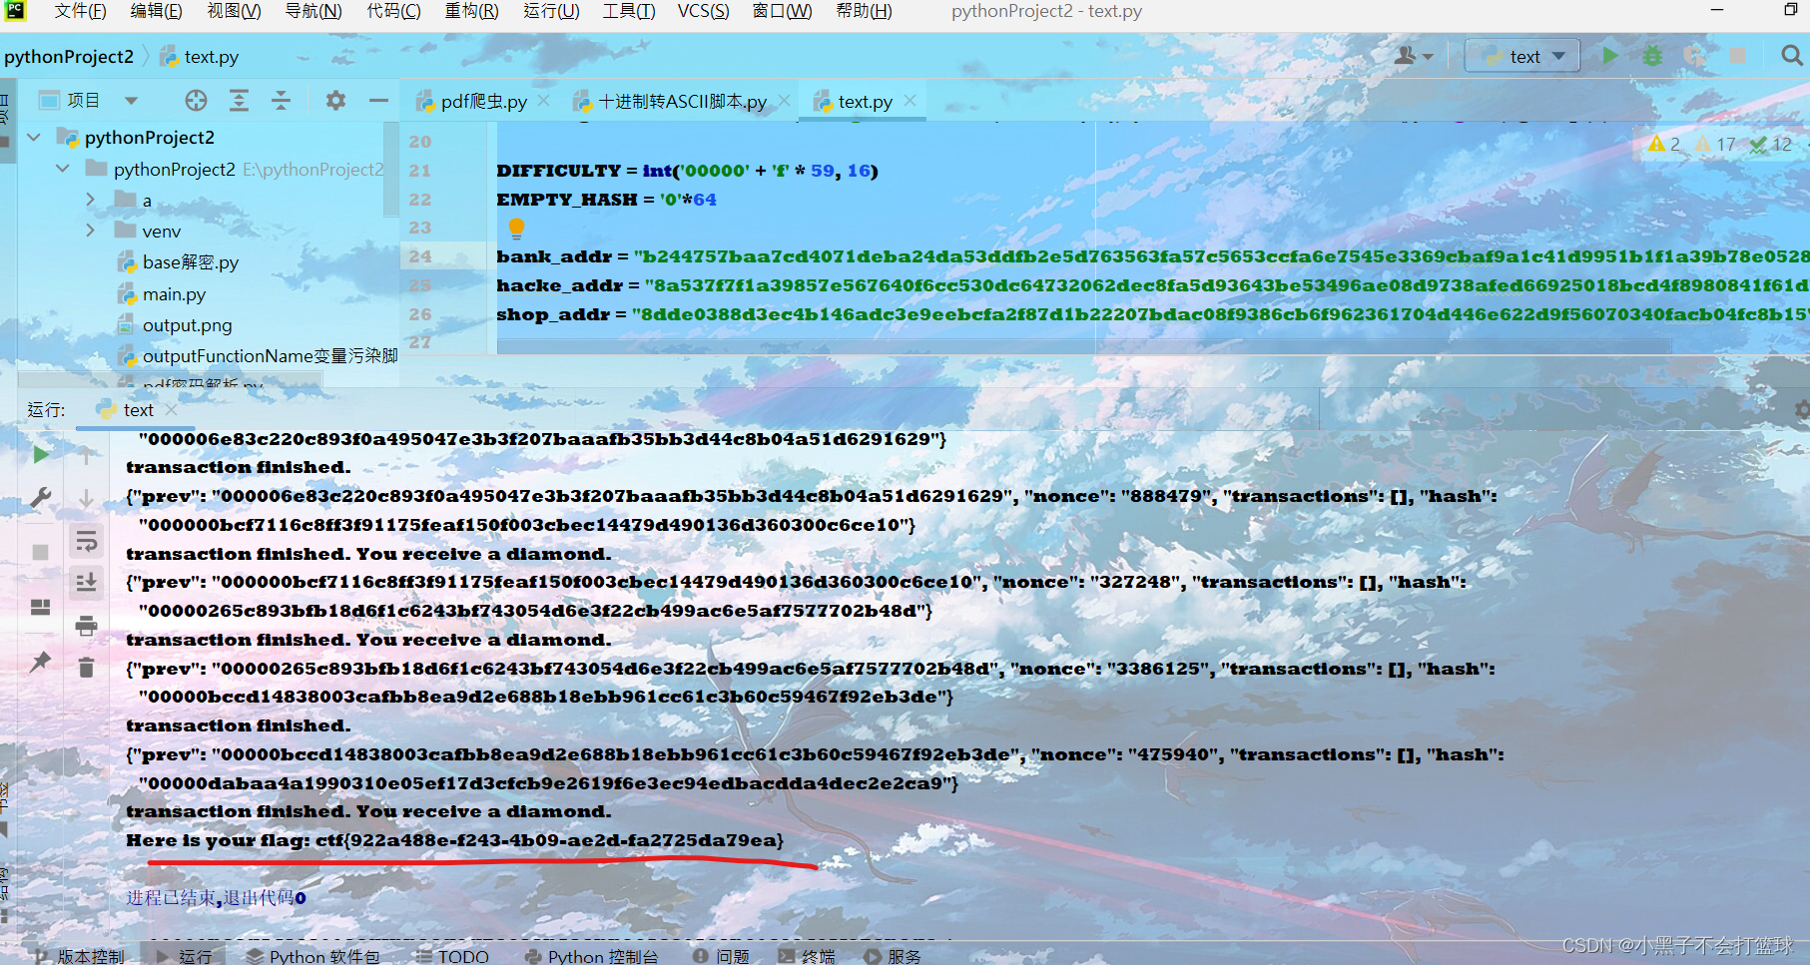Viewport: 1810px width, 965px height.
Task: Open the user account dropdown
Action: click(1413, 56)
